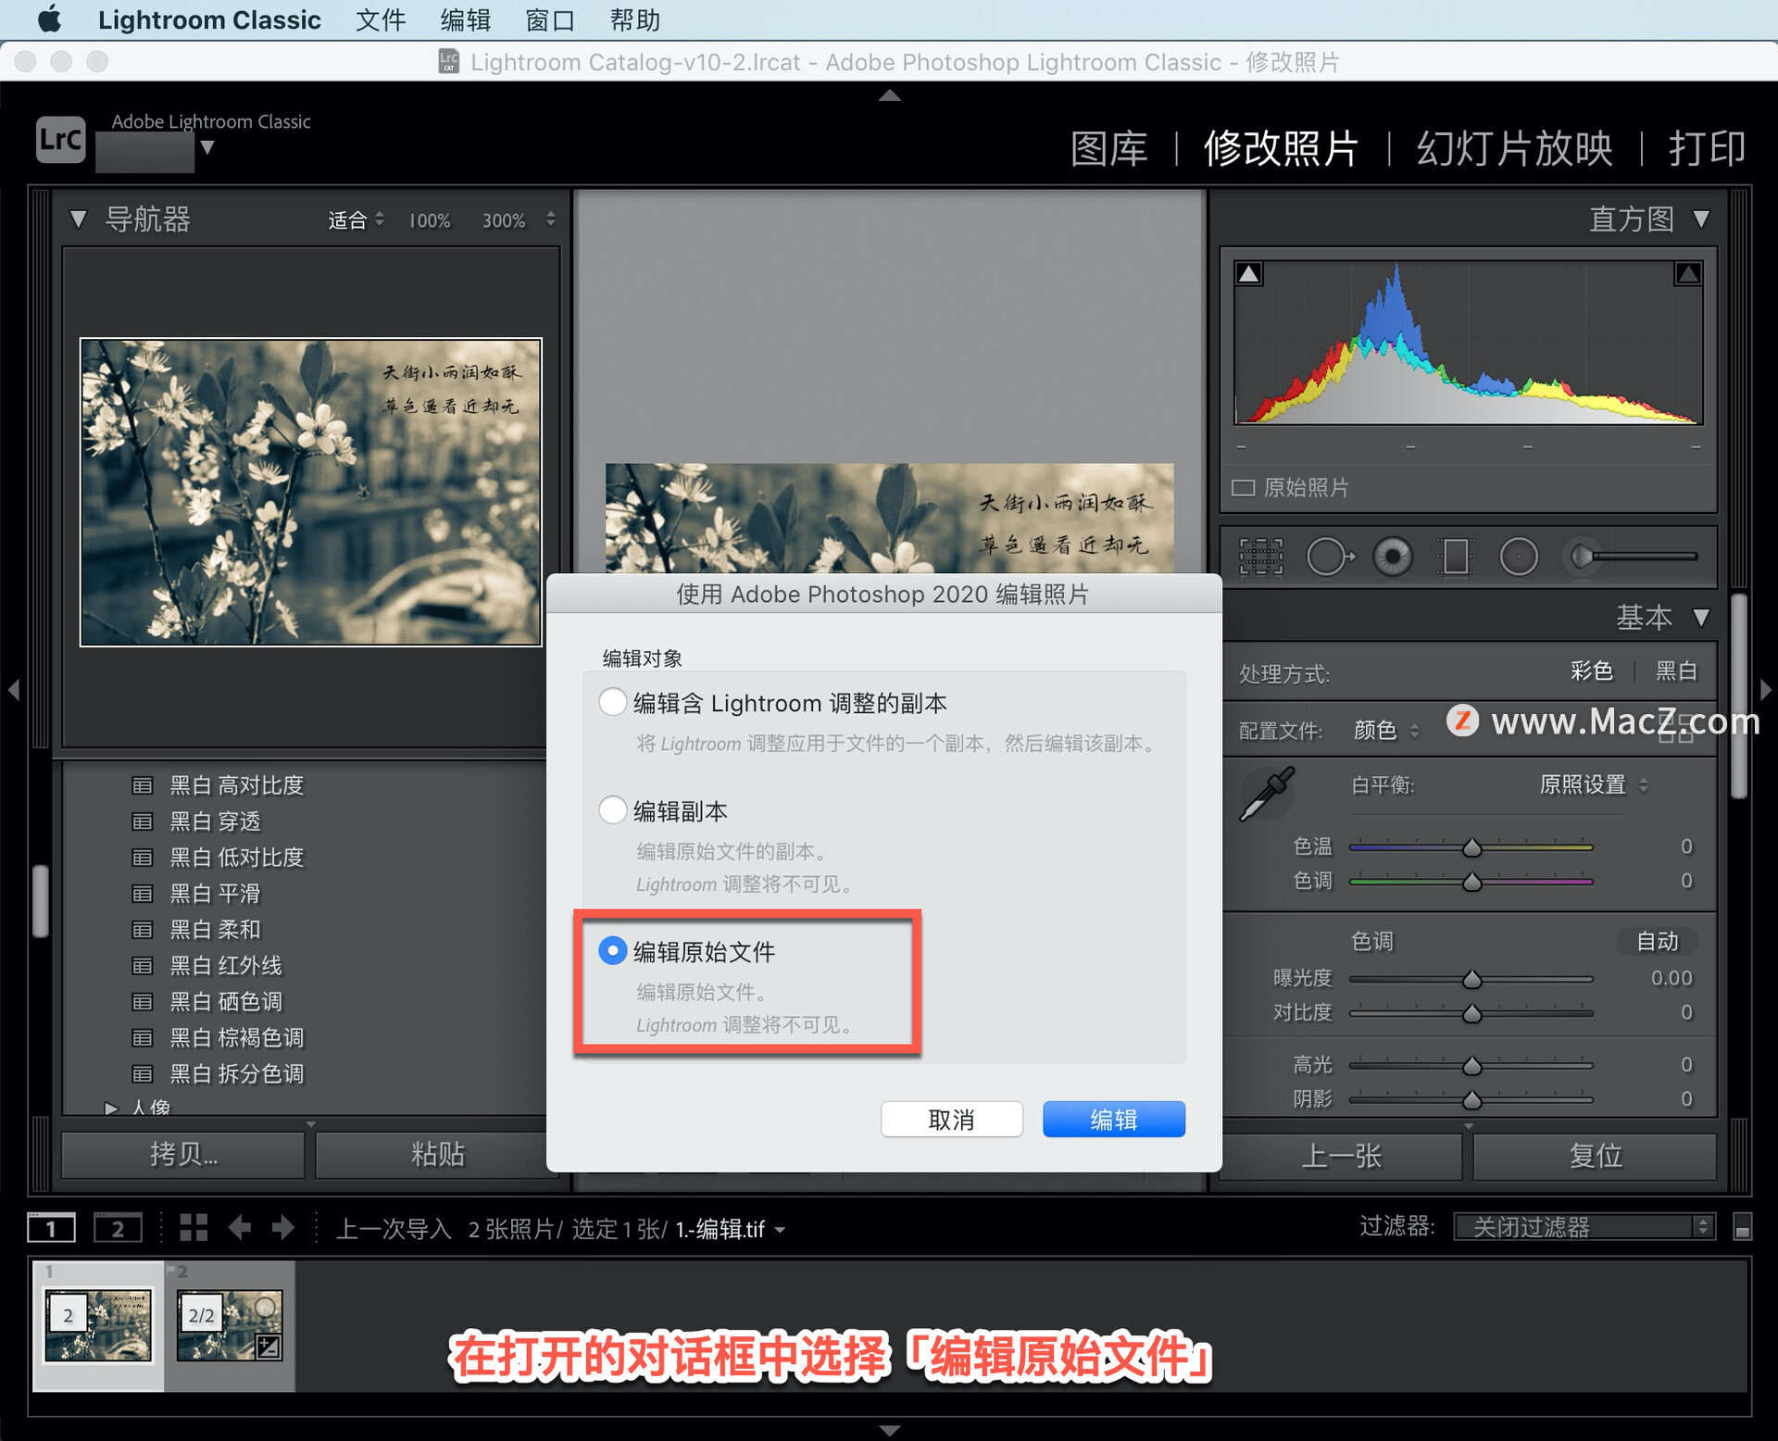Open the 帮助 menu
Image resolution: width=1778 pixels, height=1441 pixels.
[x=635, y=19]
